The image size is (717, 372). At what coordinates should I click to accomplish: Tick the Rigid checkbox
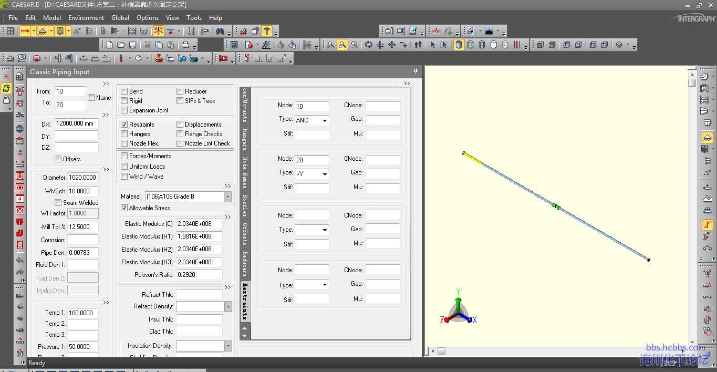pyautogui.click(x=124, y=101)
